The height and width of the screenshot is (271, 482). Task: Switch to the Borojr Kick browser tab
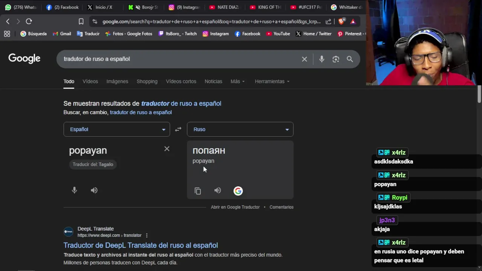tap(143, 7)
